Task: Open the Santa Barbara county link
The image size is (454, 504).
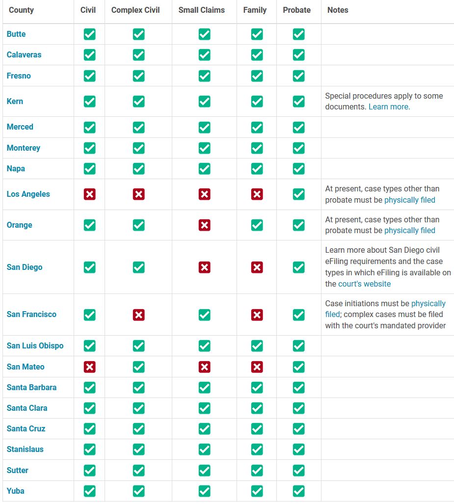Action: 31,387
